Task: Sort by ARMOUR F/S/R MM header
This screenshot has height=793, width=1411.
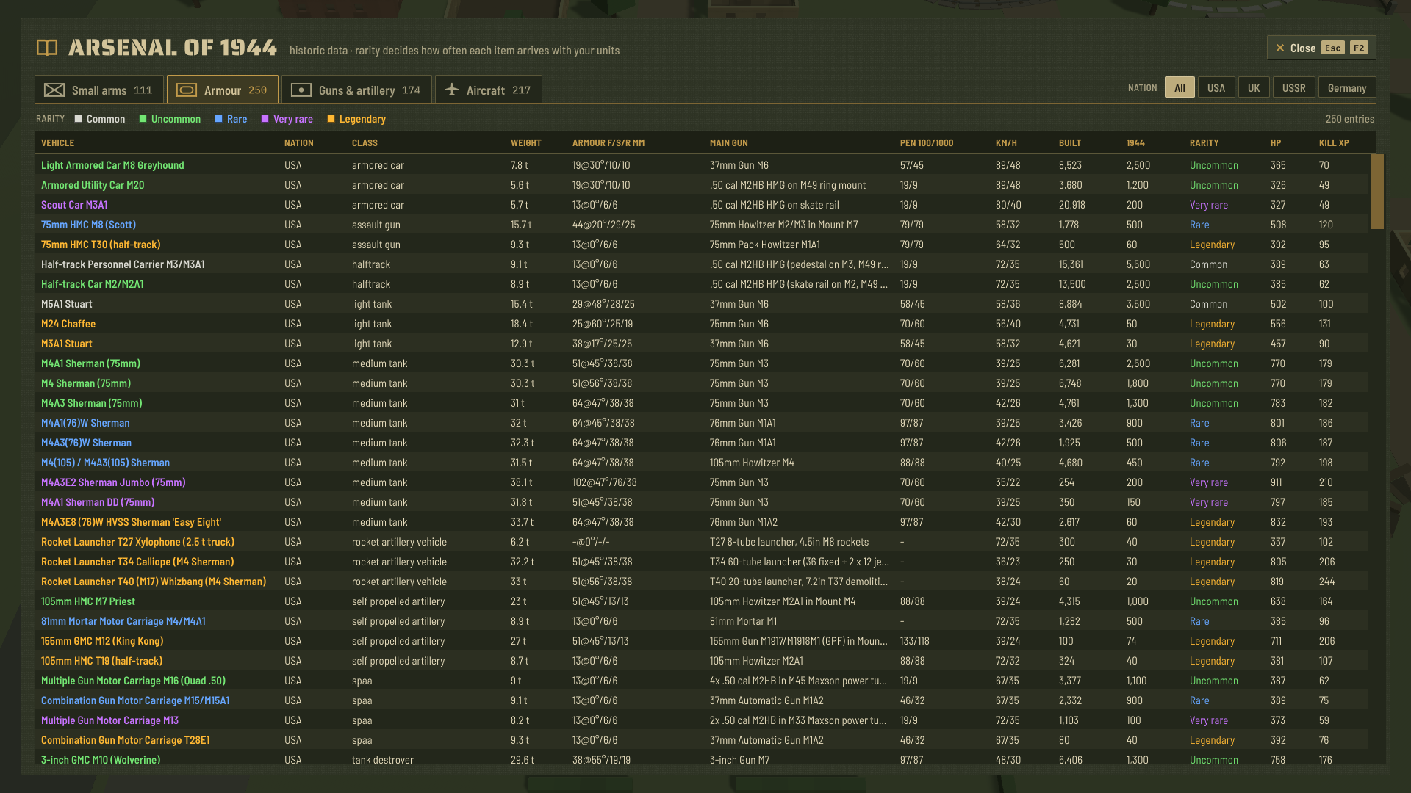Action: click(608, 143)
